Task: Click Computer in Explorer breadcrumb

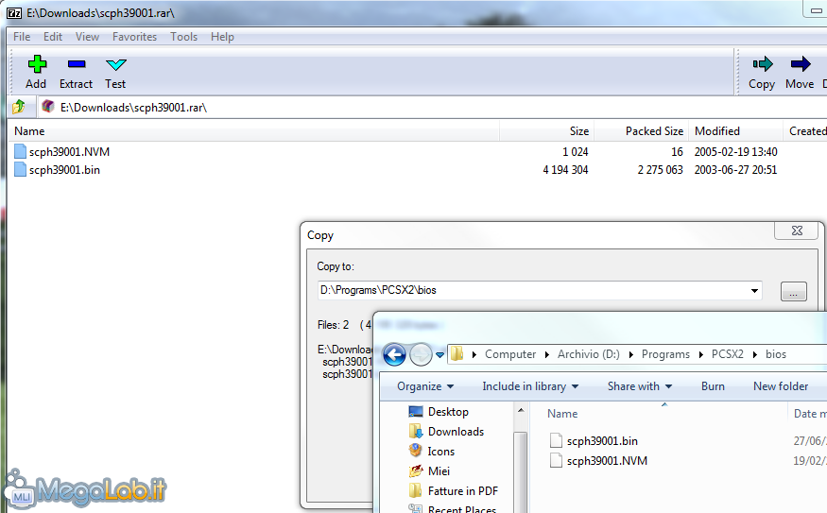Action: 510,354
